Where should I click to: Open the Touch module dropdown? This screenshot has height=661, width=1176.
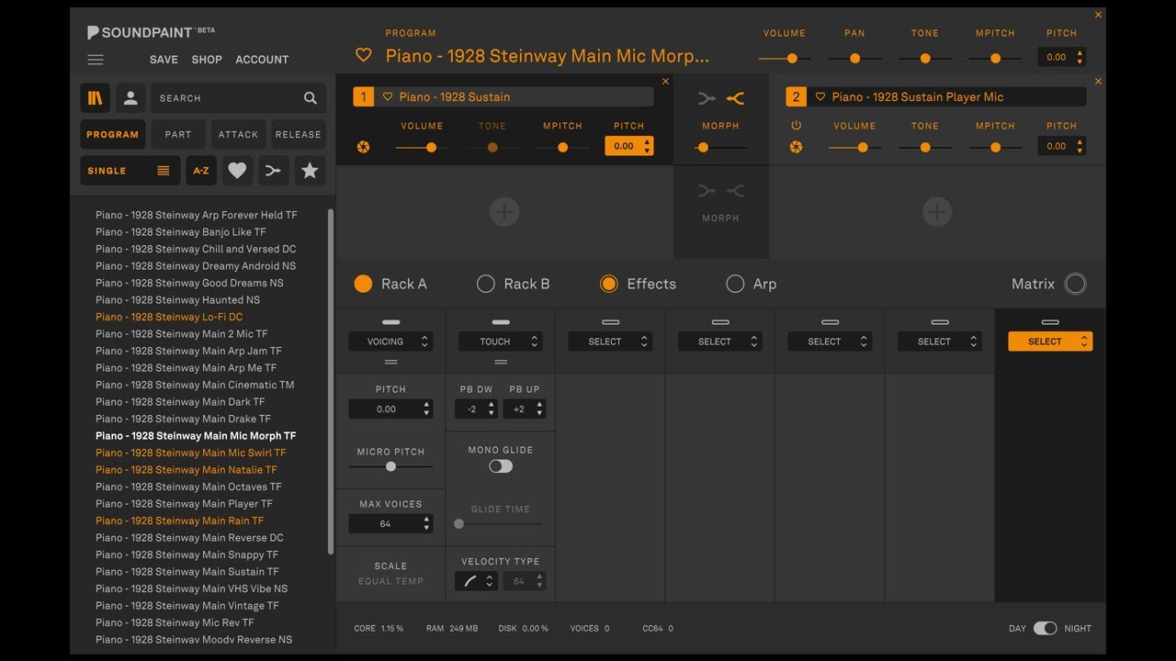[501, 342]
